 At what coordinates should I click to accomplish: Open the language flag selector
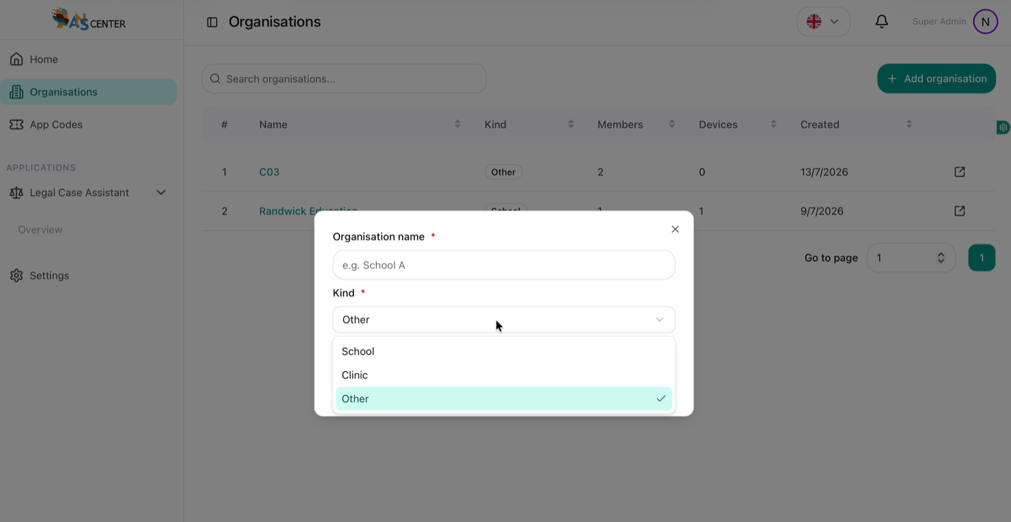[x=823, y=21]
